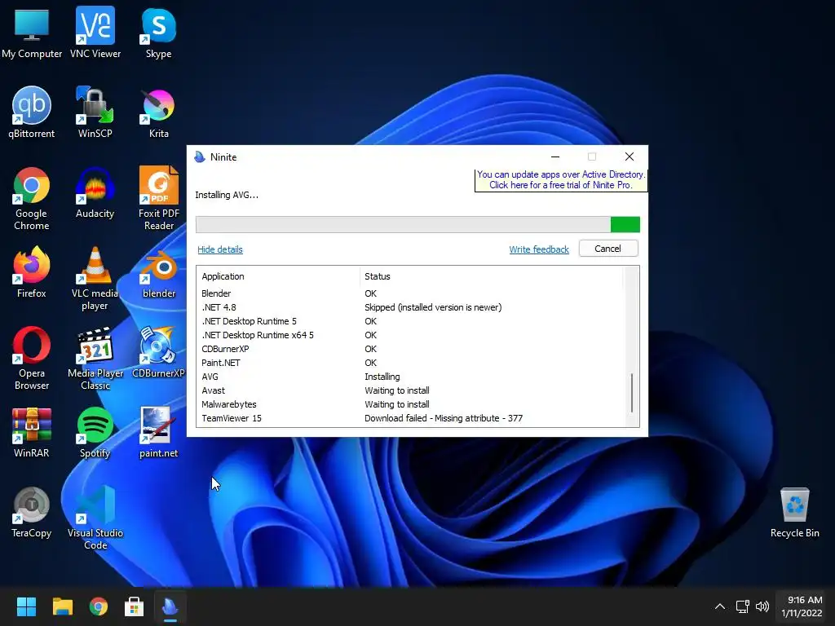Minimize the Ninite window

point(555,156)
